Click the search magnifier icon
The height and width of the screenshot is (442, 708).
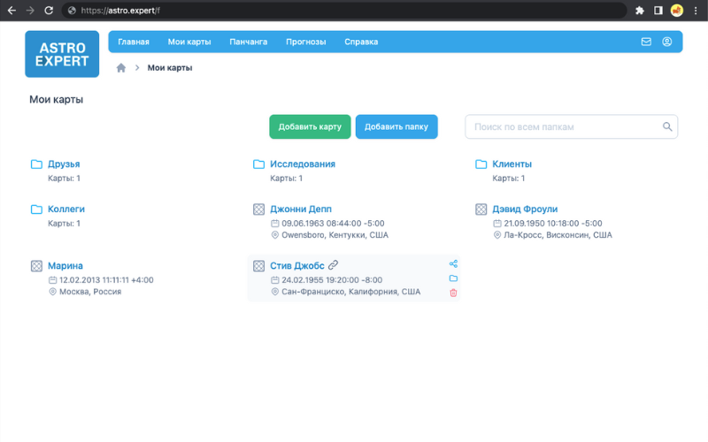(667, 127)
